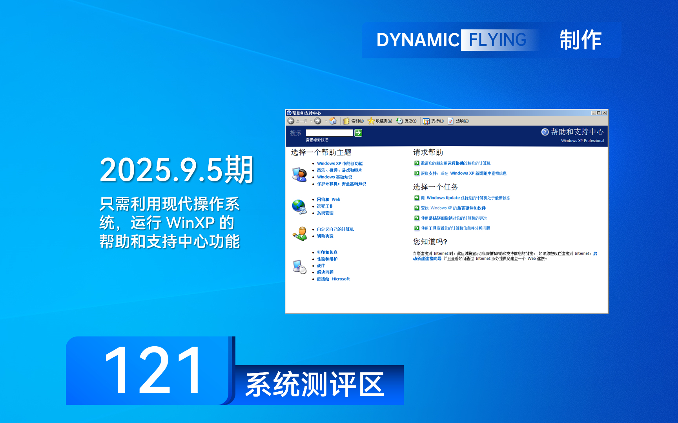Image resolution: width=678 pixels, height=423 pixels.
Task: Click the green search Go arrow
Action: pos(358,133)
